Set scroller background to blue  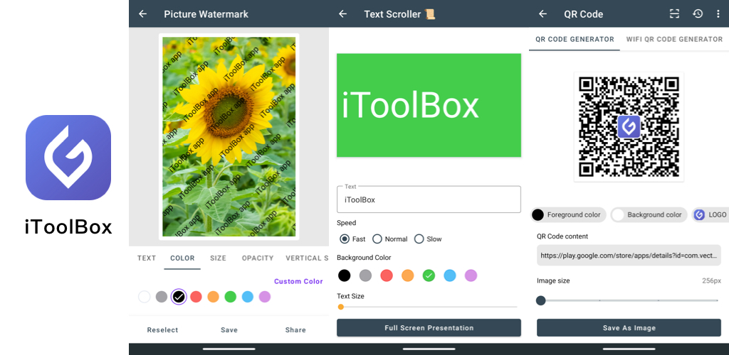[x=450, y=275]
